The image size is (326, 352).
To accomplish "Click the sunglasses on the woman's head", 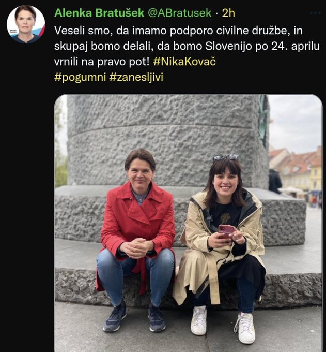I will pos(226,157).
